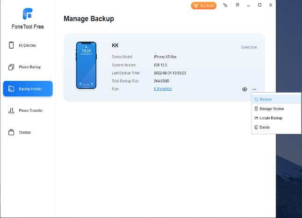Click the iPhone thumbnail image
The image size is (302, 218).
tap(86, 65)
